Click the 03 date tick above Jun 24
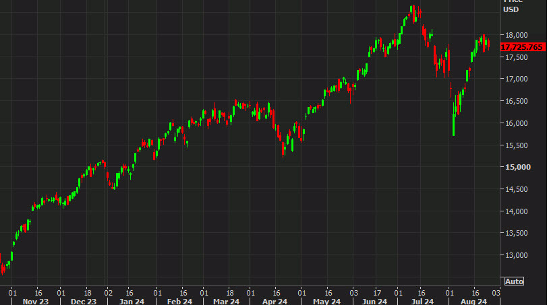 click(x=353, y=293)
